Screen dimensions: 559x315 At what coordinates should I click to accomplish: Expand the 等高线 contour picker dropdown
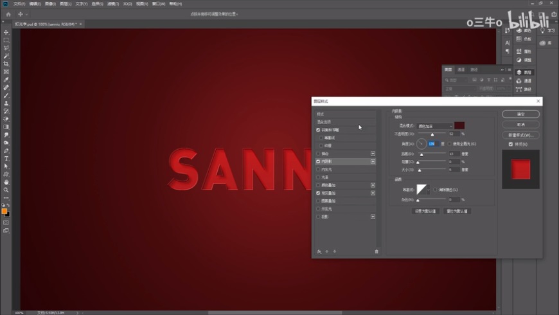pyautogui.click(x=429, y=190)
